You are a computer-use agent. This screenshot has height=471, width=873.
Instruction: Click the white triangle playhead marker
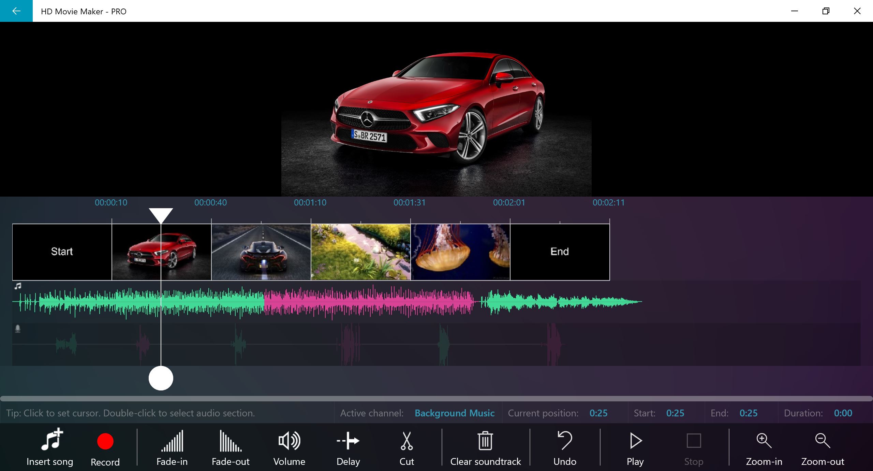click(x=161, y=215)
